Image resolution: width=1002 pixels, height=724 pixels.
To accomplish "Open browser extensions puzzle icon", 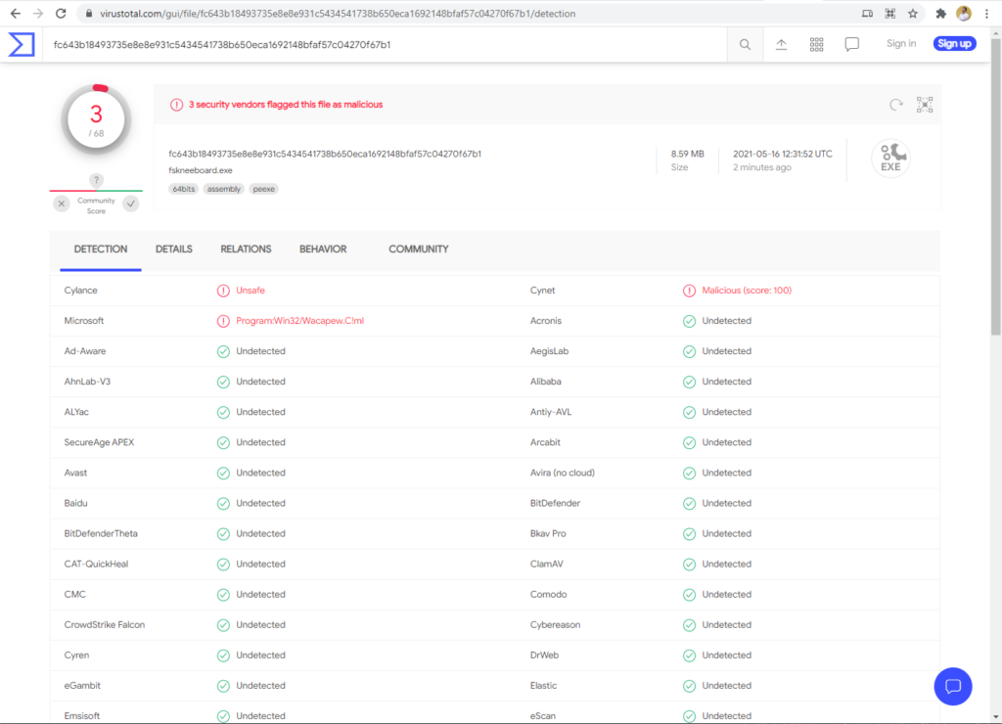I will coord(940,14).
